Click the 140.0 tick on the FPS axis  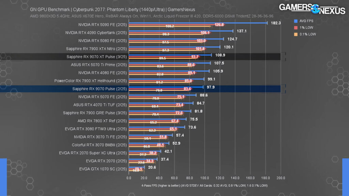(x=235, y=178)
